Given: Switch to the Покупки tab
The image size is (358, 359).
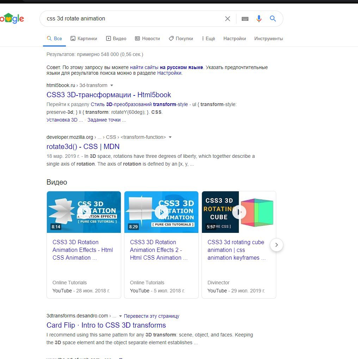Looking at the screenshot, I should tap(181, 38).
